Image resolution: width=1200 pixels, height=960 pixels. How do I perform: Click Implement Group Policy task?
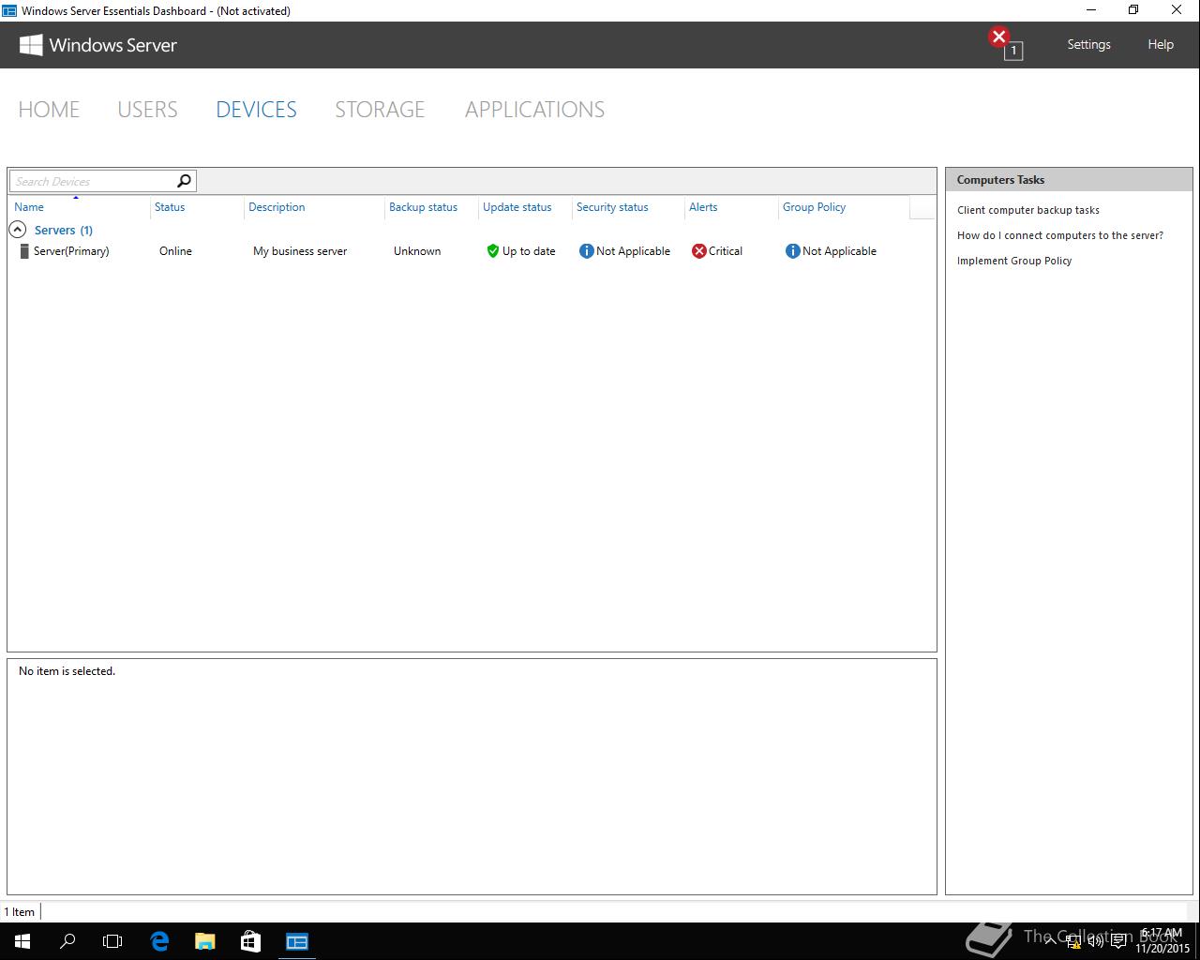click(x=1014, y=261)
